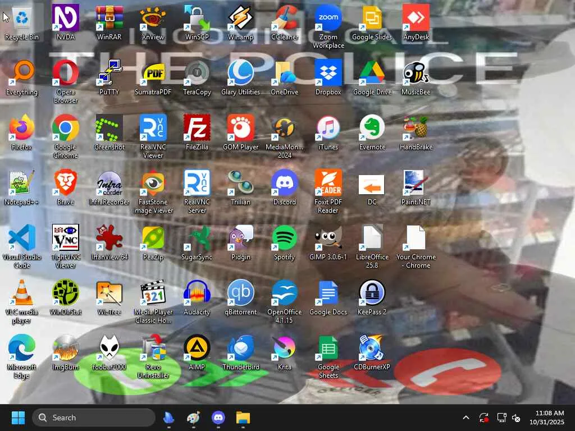Select the VLC media player icon
Screen dimensions: 575x431
pos(22,301)
